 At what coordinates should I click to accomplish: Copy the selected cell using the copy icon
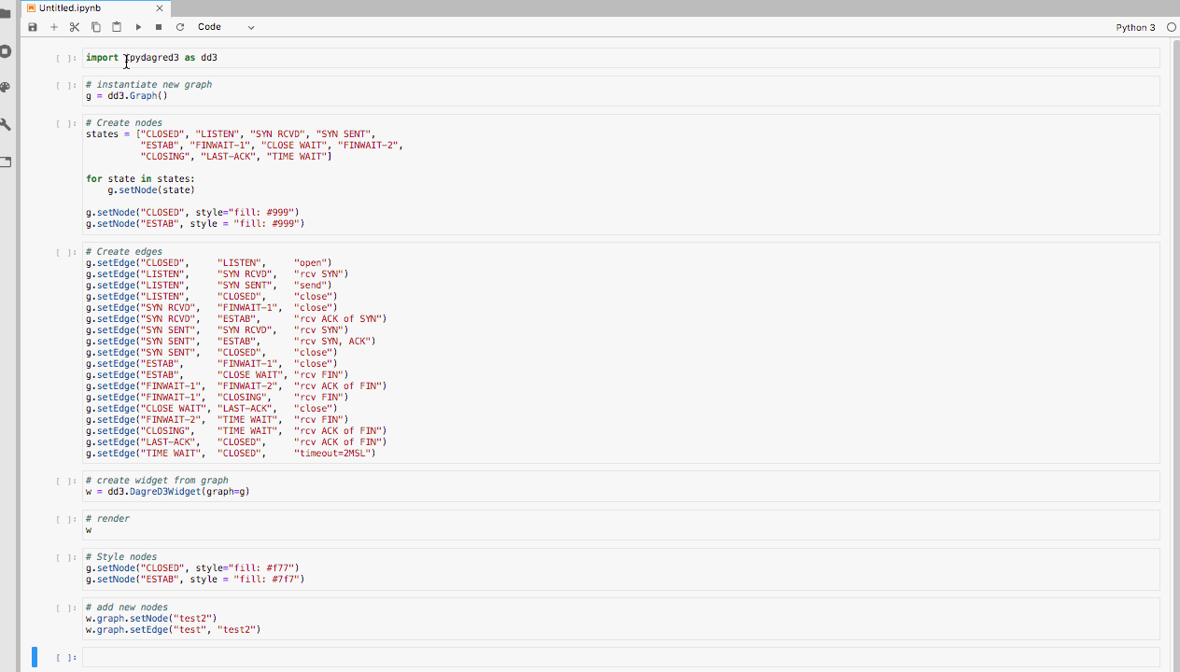[94, 26]
